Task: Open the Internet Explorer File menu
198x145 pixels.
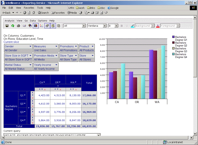Action: point(4,8)
